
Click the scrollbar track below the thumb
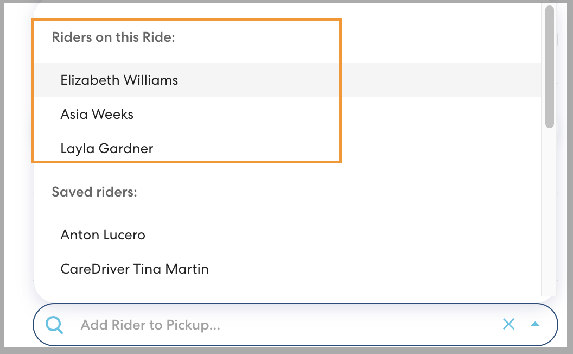pos(549,217)
